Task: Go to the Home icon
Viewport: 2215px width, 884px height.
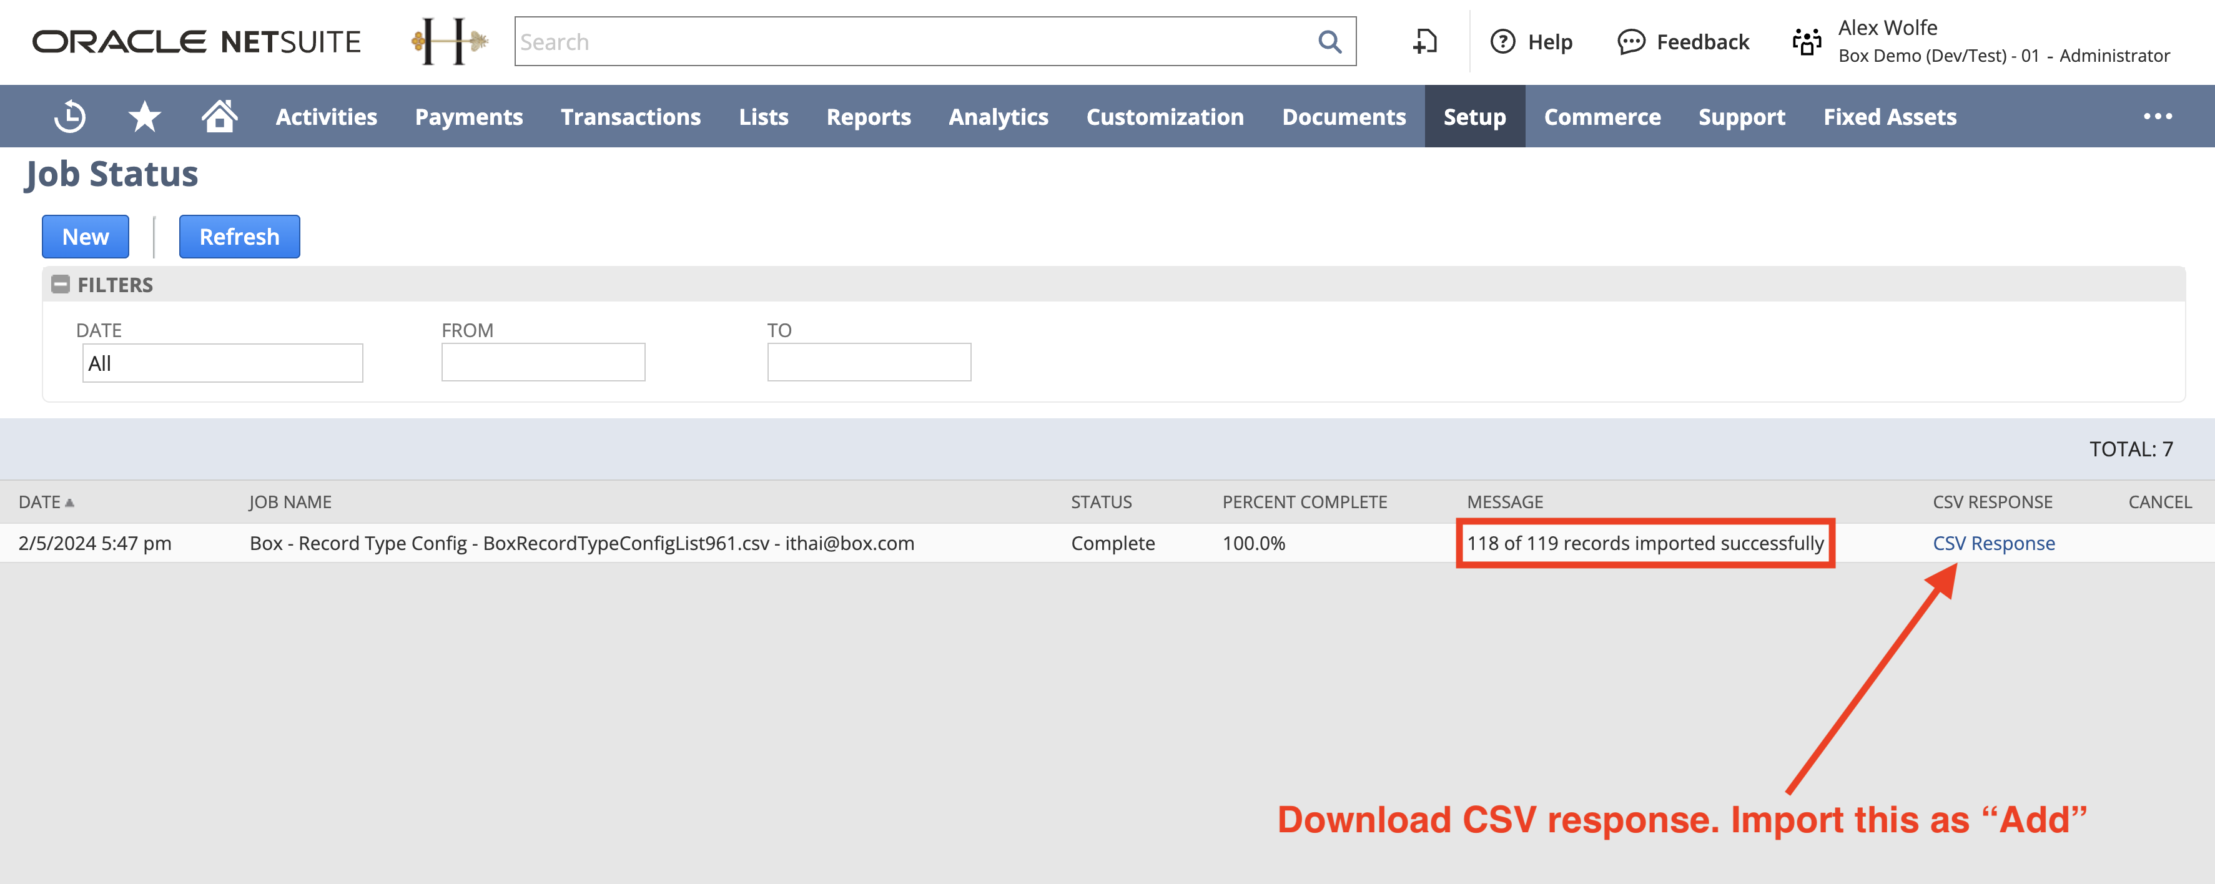Action: click(219, 116)
